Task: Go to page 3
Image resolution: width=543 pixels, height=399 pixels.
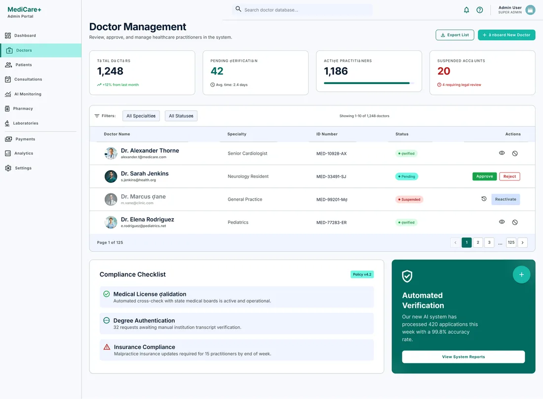Action: click(489, 243)
